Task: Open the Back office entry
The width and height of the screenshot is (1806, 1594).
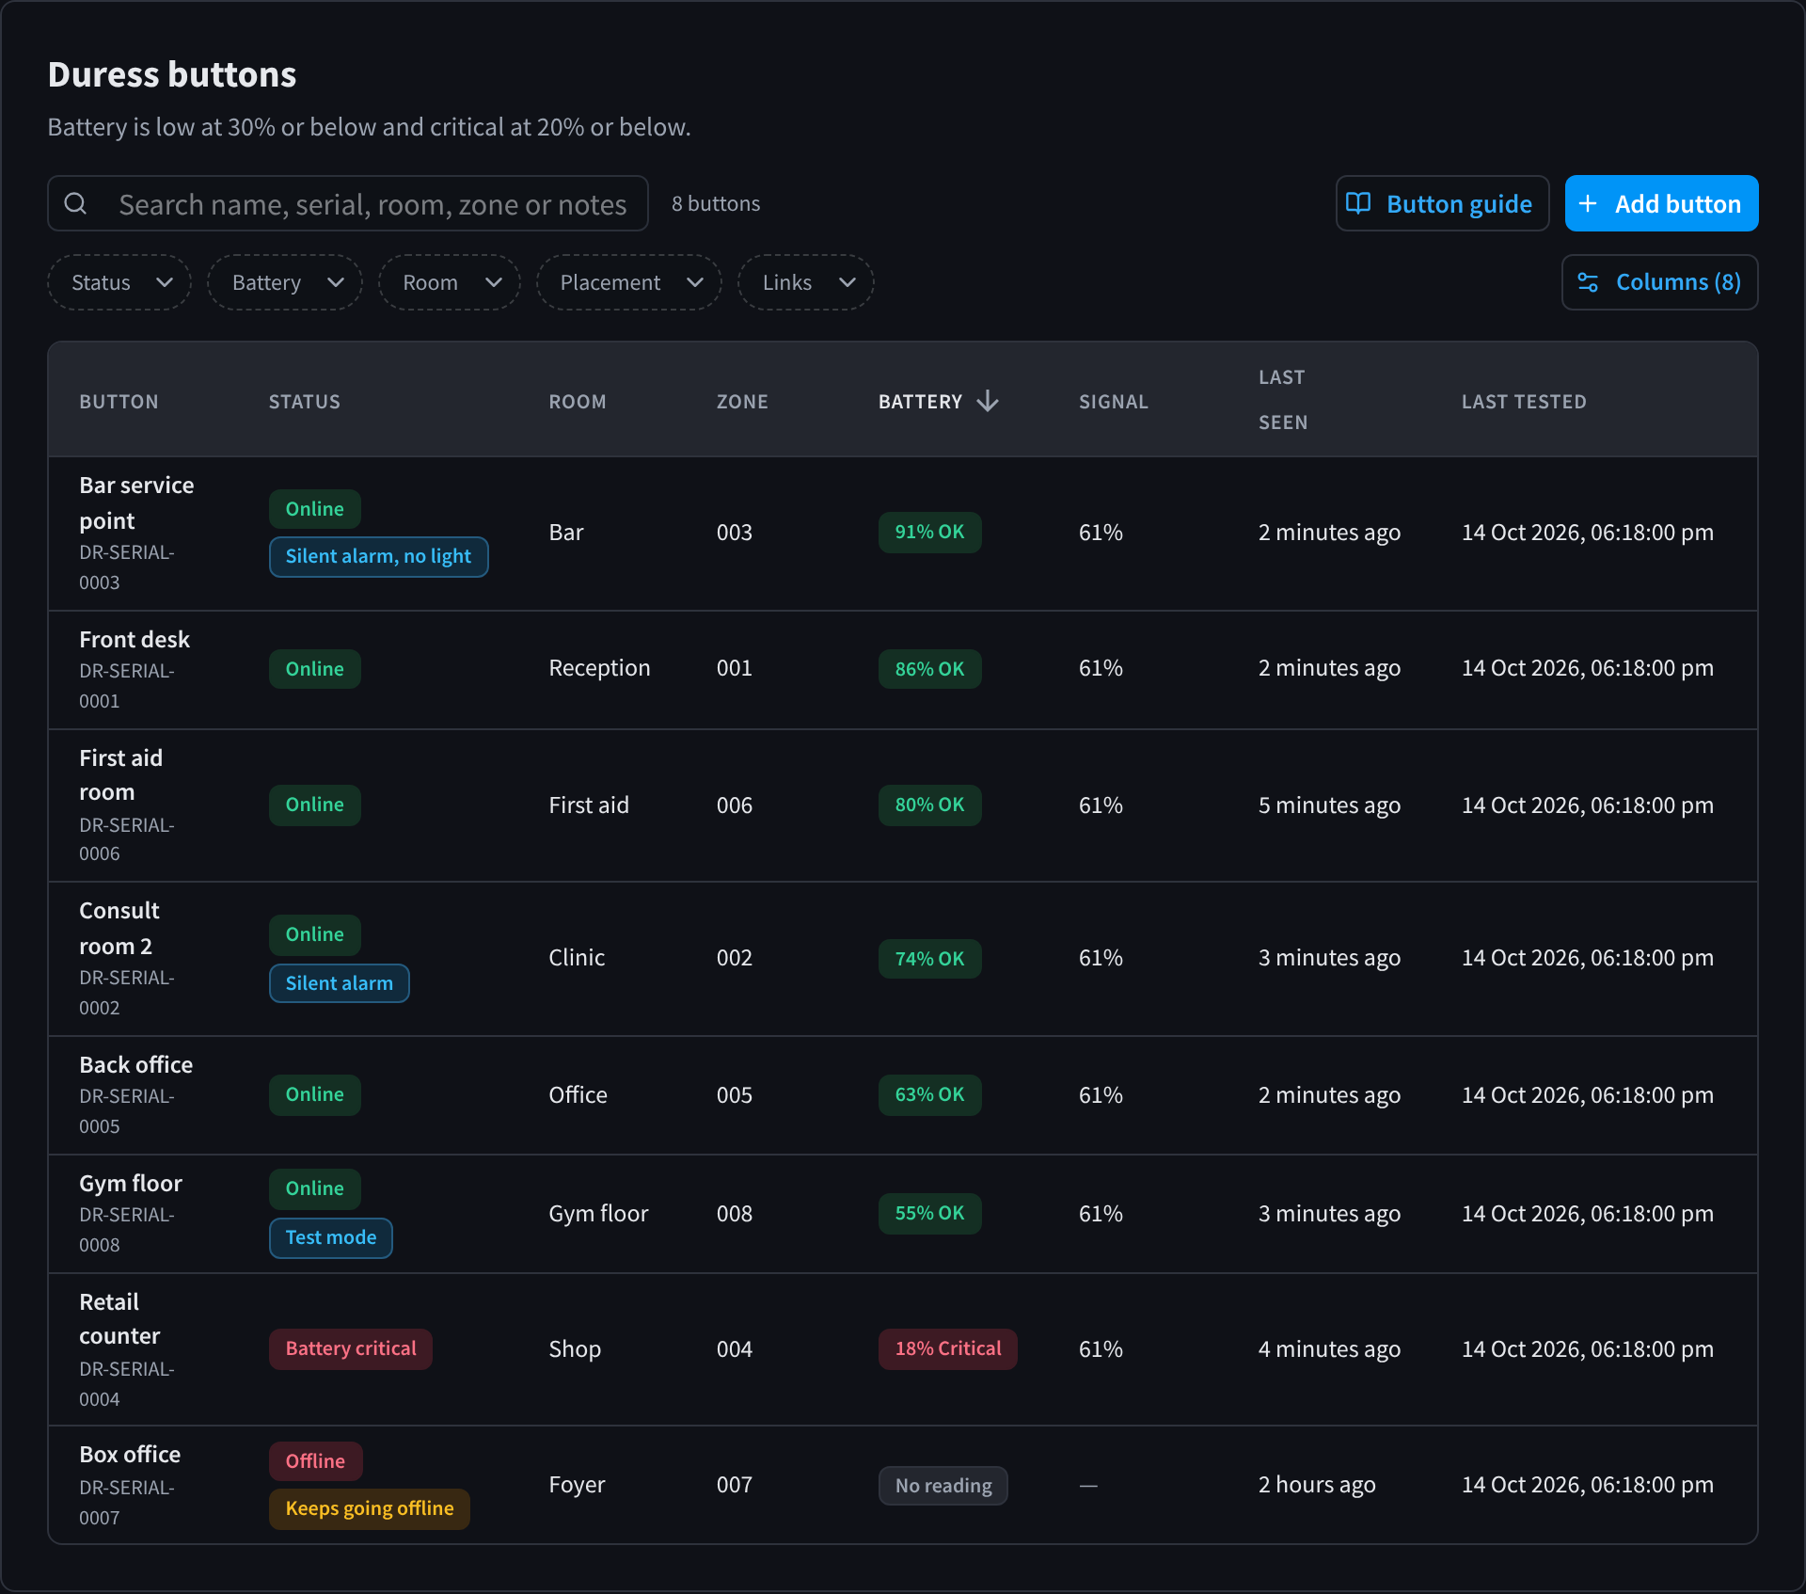Action: coord(135,1064)
